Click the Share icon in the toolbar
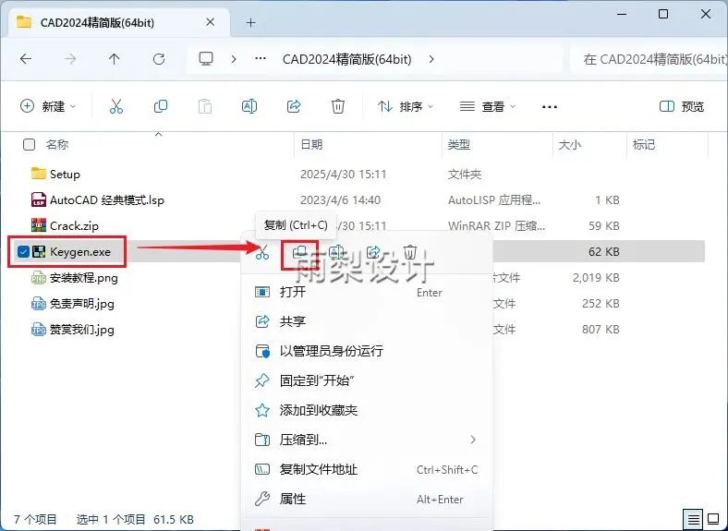728x531 pixels. click(x=294, y=106)
